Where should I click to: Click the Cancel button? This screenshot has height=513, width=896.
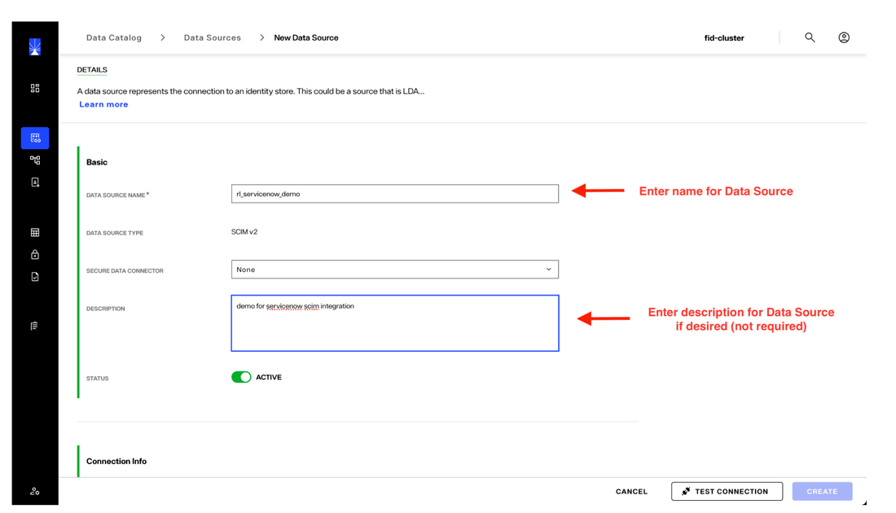coord(631,491)
